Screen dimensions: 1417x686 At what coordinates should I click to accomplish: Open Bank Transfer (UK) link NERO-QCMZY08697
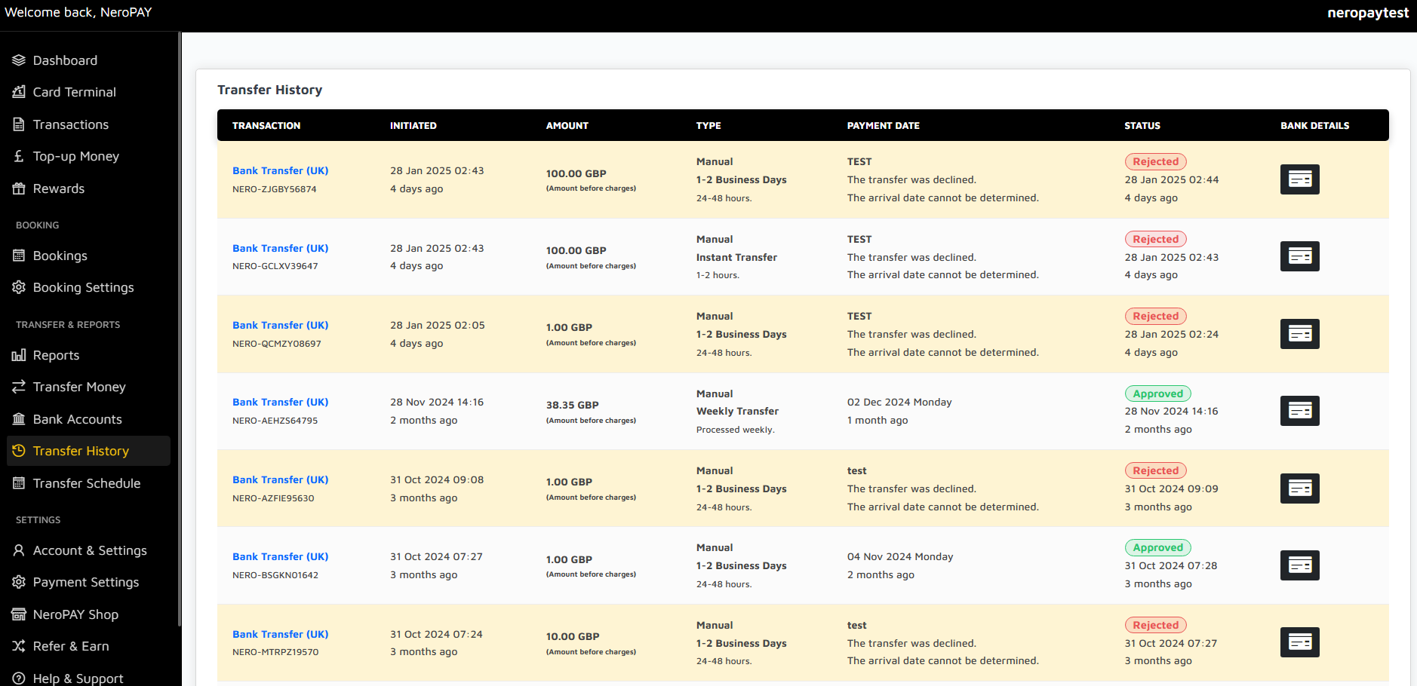click(280, 325)
